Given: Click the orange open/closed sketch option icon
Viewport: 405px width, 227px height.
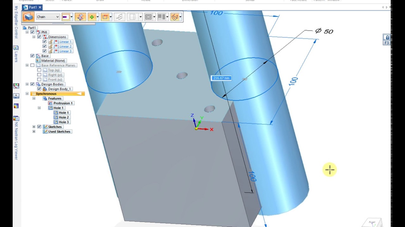Looking at the screenshot, I should 105,17.
